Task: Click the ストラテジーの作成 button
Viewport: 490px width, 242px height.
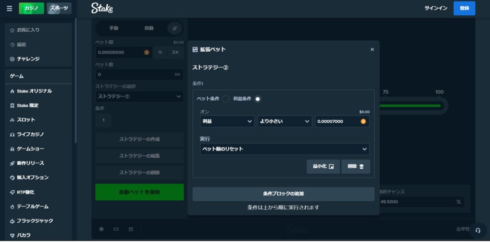Action: pos(139,139)
